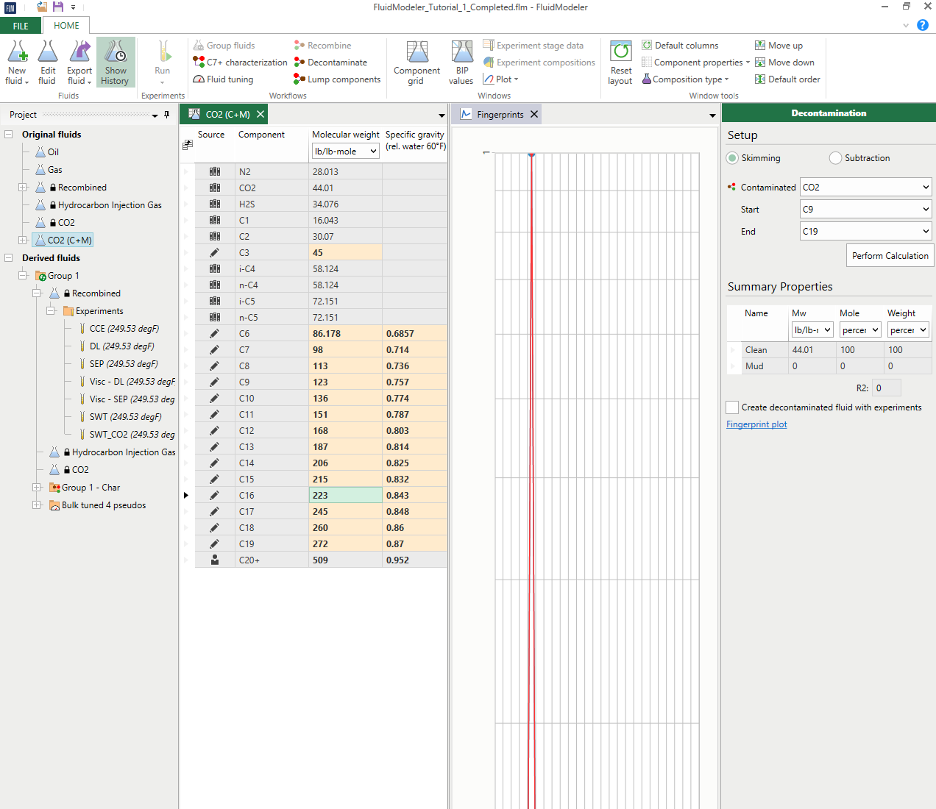This screenshot has width=936, height=809.
Task: Click the Perform Calculation button
Action: tap(890, 256)
